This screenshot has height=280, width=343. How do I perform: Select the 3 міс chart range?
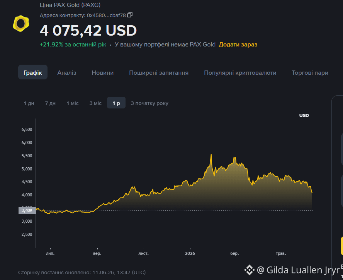point(95,103)
